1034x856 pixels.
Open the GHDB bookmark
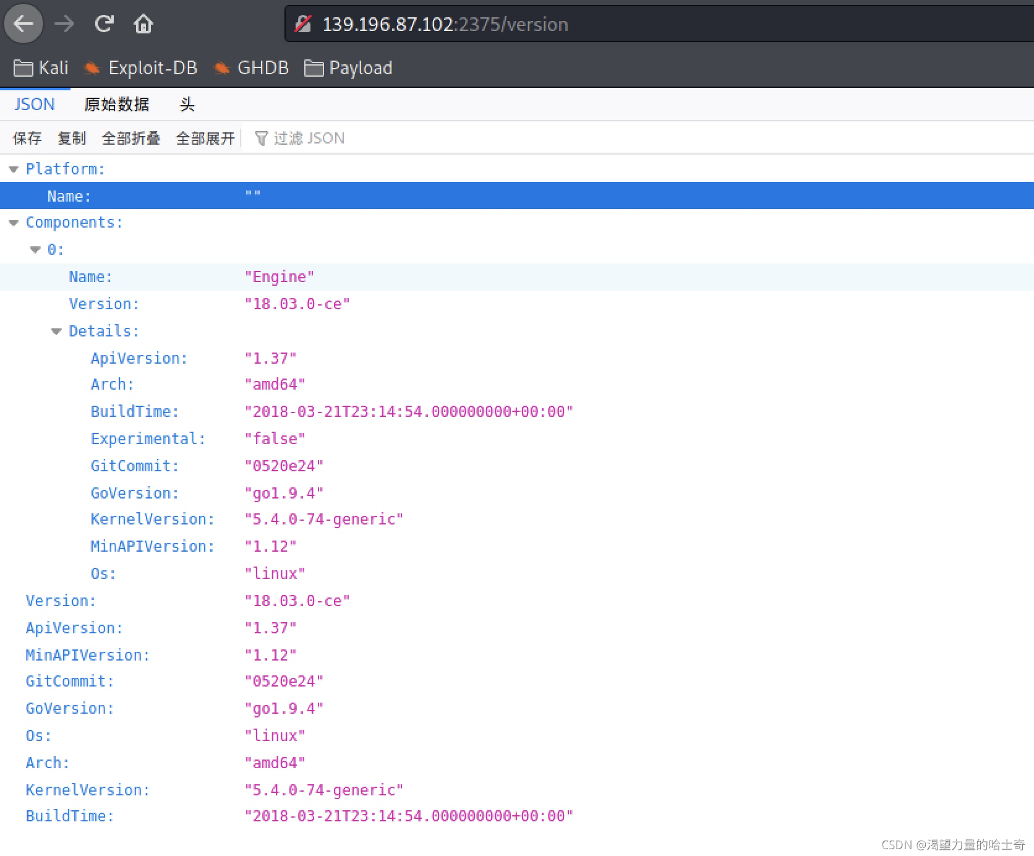(251, 68)
